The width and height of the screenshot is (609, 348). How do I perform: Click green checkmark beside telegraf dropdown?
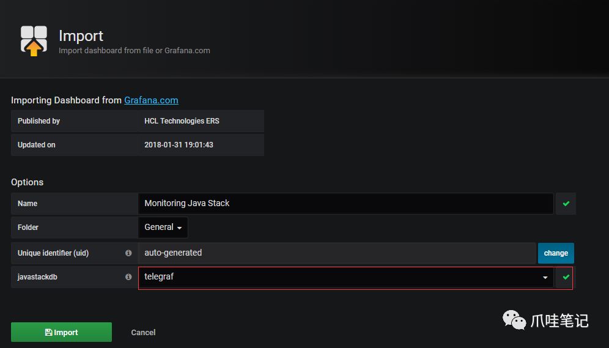point(566,277)
